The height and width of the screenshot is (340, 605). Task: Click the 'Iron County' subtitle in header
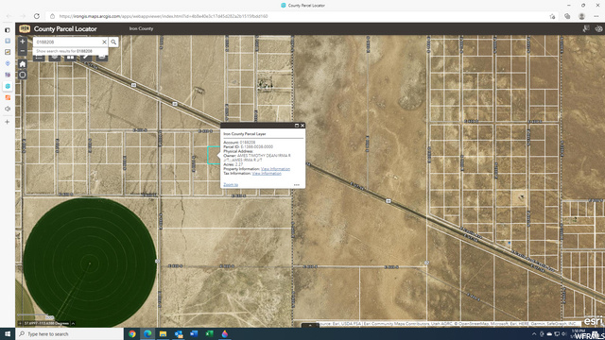(x=141, y=28)
